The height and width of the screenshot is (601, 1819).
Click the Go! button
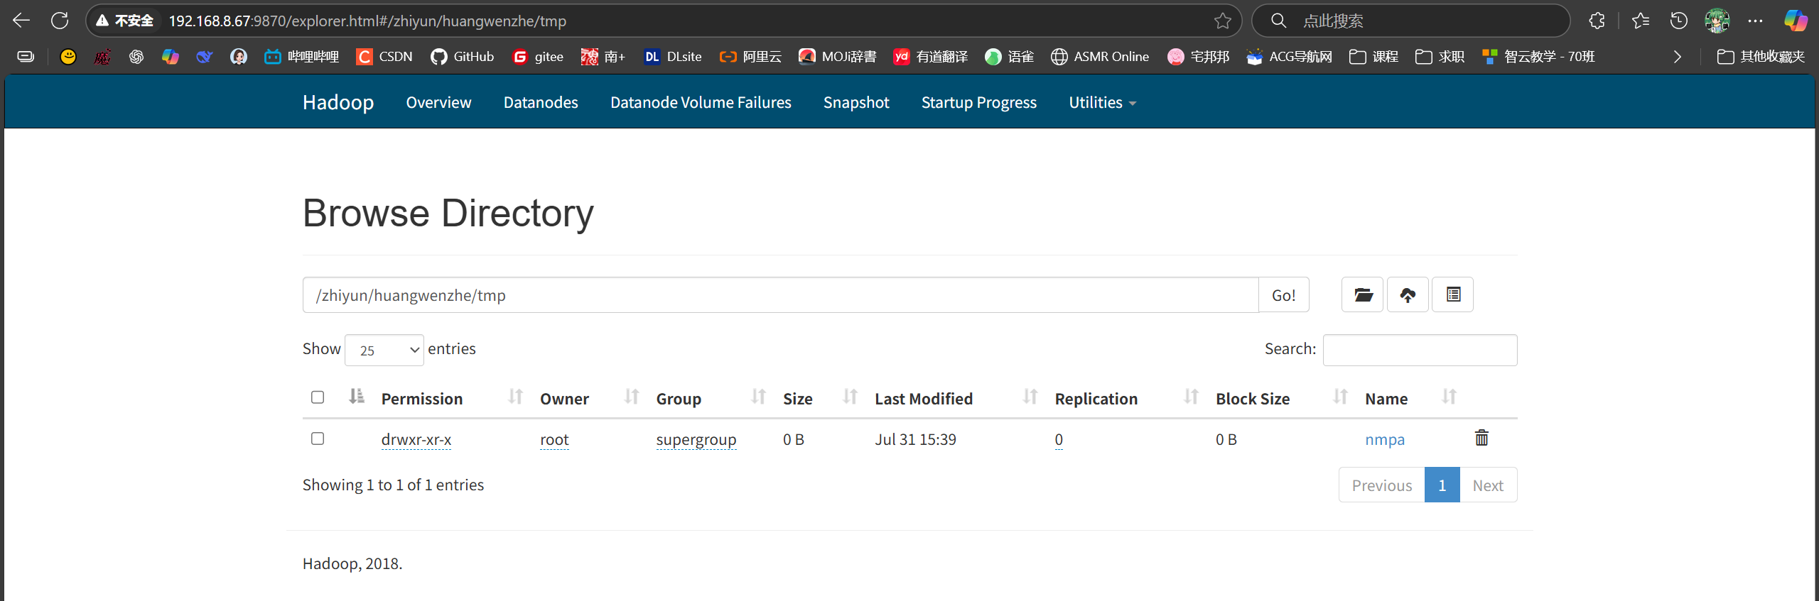[x=1283, y=294]
